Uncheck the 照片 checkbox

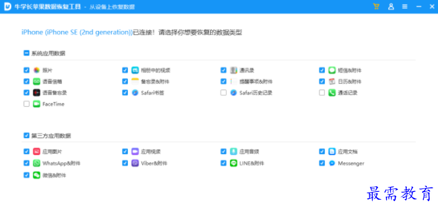[x=26, y=70]
